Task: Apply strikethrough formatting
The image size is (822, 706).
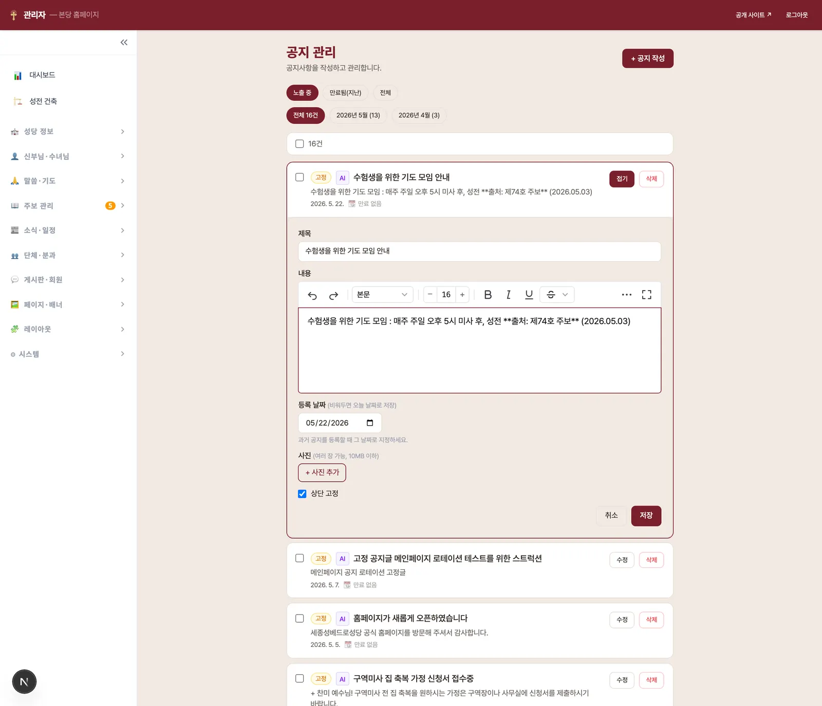Action: [551, 295]
